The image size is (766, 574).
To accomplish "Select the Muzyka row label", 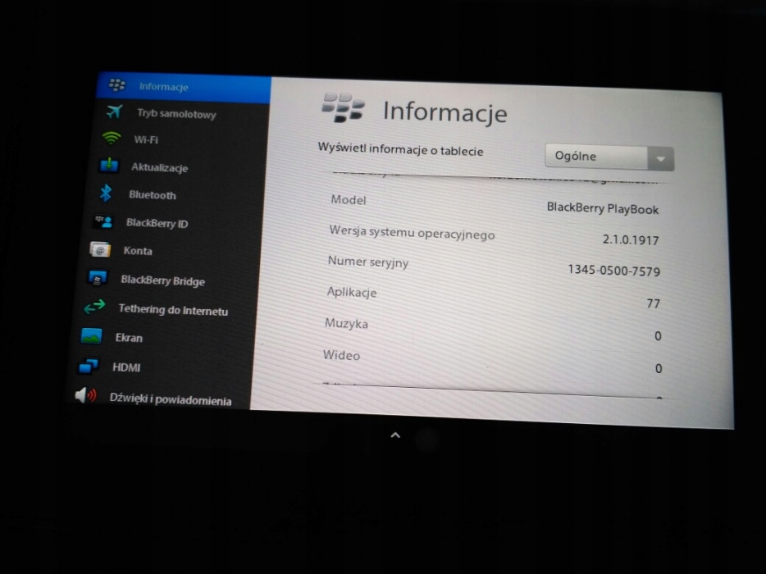I will (x=346, y=323).
